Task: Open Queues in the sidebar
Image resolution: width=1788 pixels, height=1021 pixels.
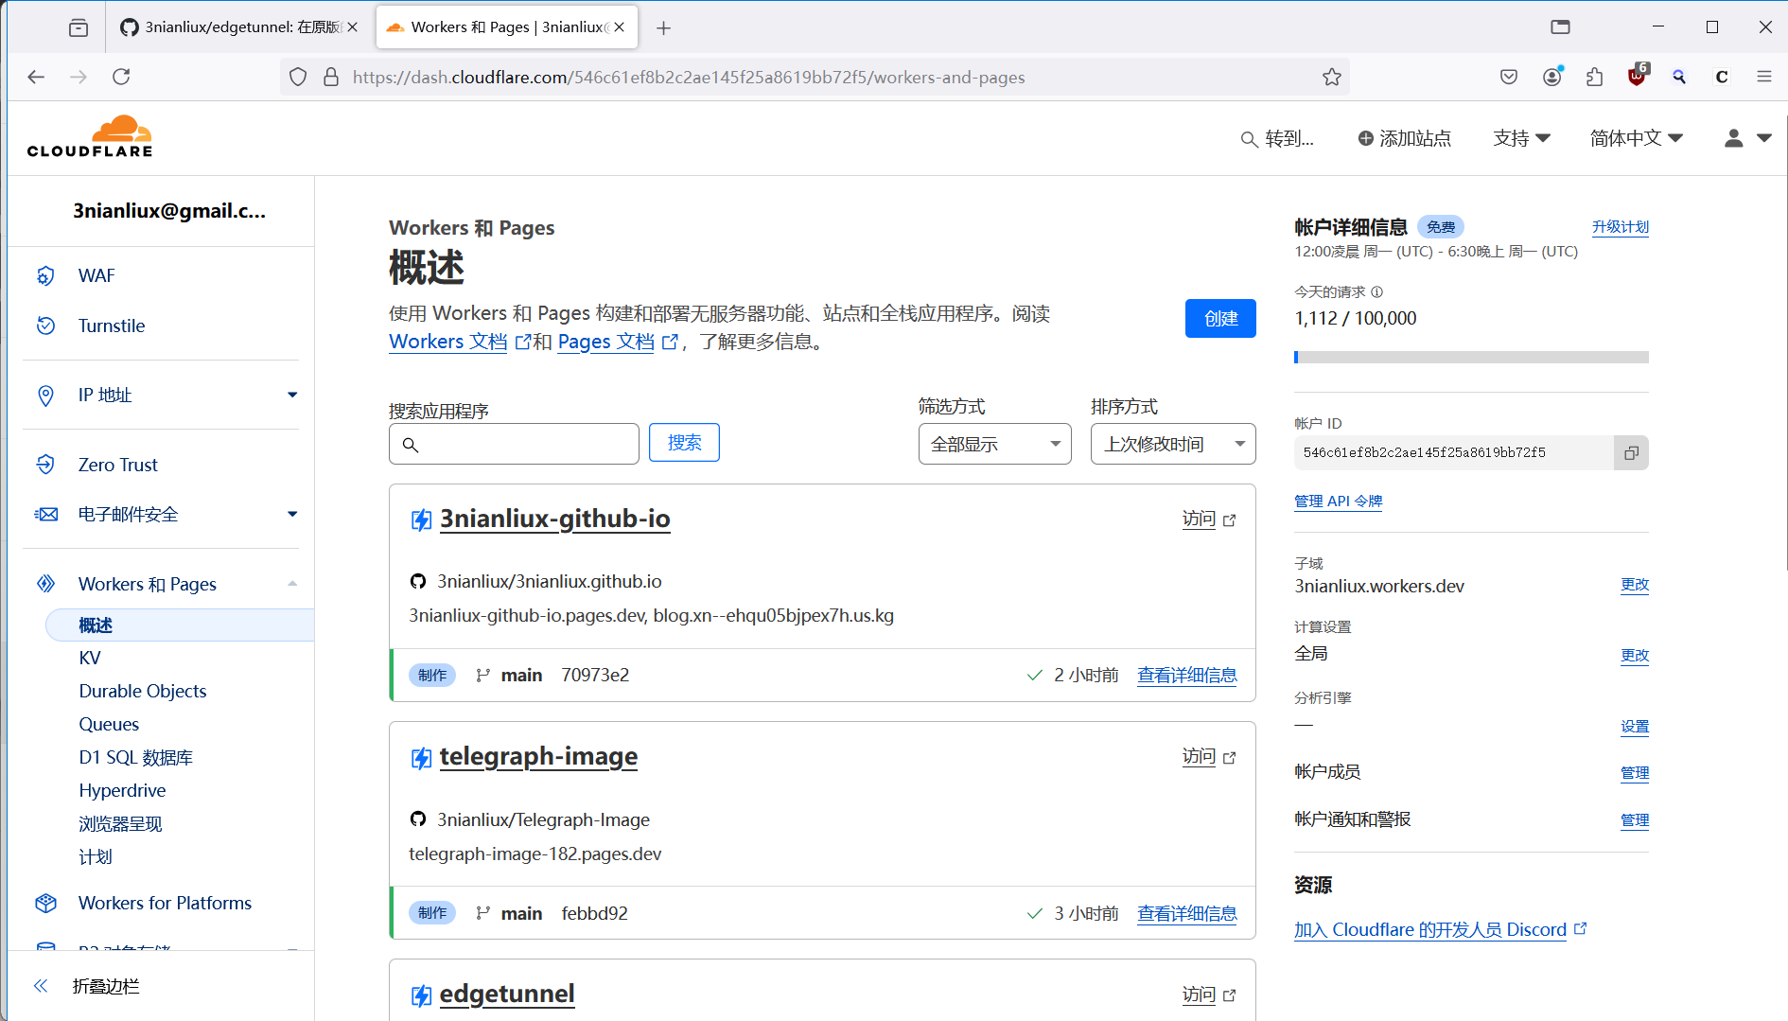Action: (x=109, y=724)
